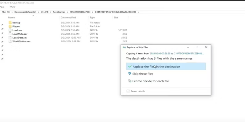The image size is (245, 122).
Task: Open the Players folder icon
Action: (x=10, y=26)
